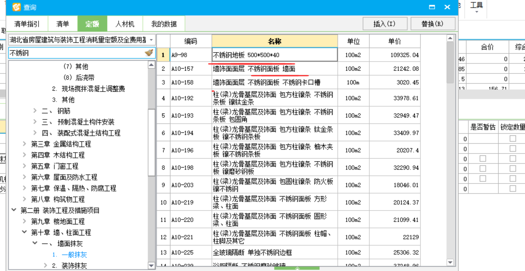Click the results table scrollbar up arrow

450,38
